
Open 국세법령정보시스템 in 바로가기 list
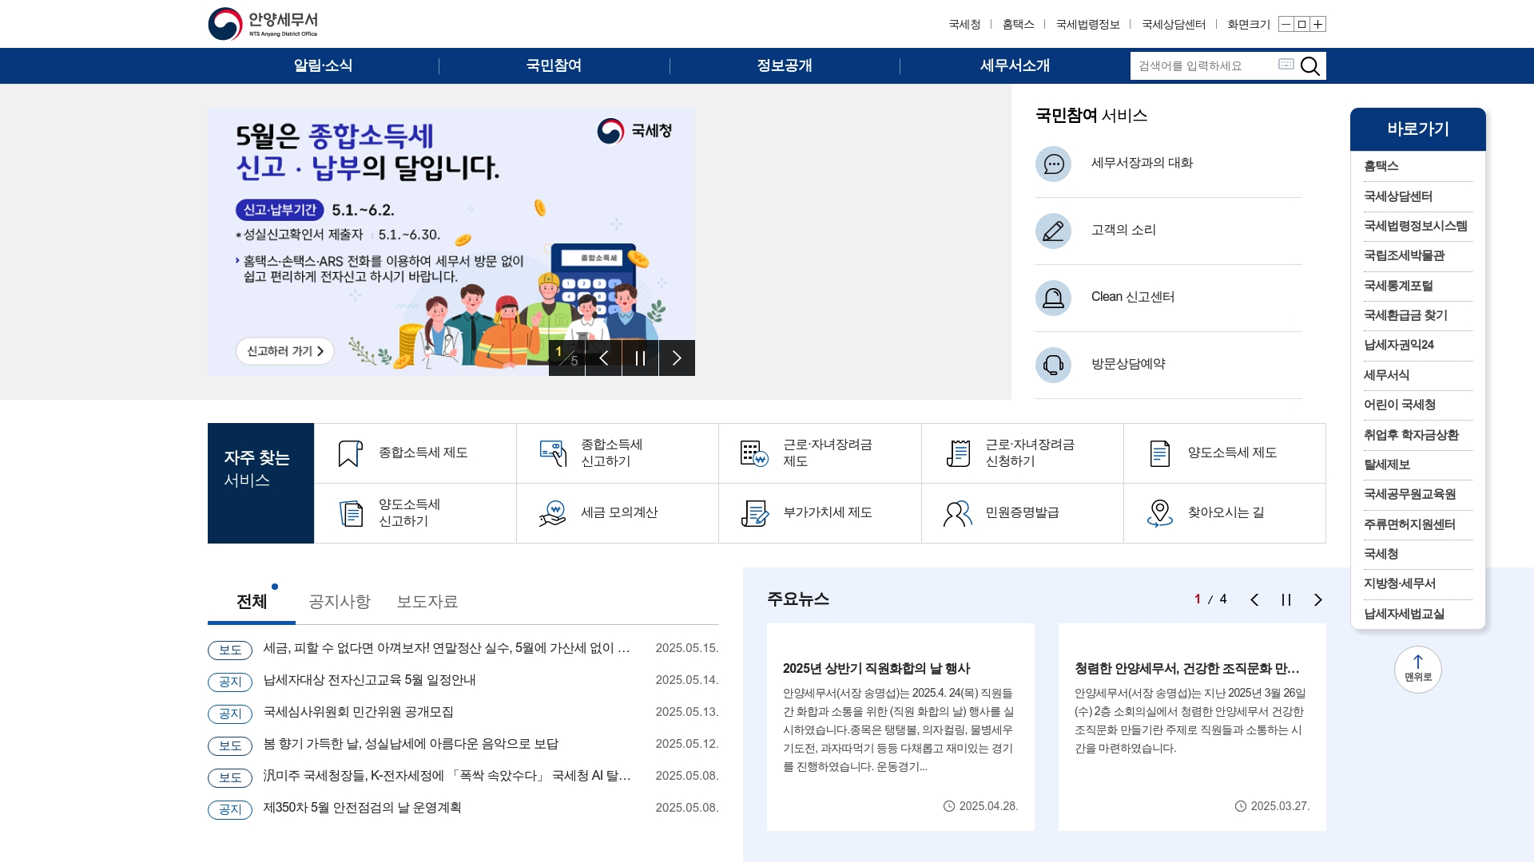coord(1417,226)
